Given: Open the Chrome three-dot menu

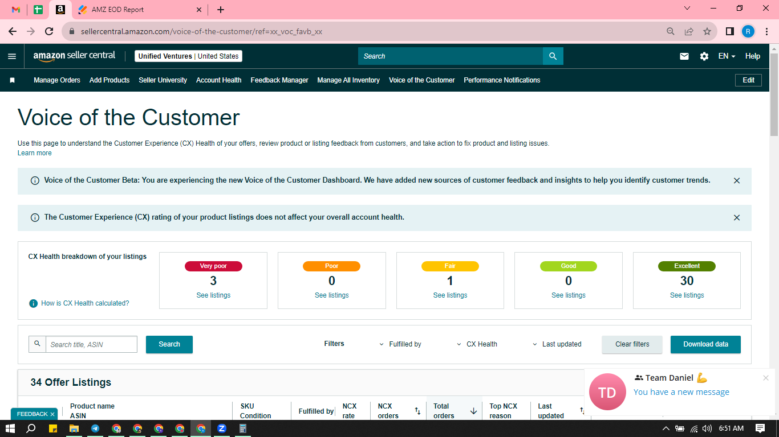Looking at the screenshot, I should 767,32.
